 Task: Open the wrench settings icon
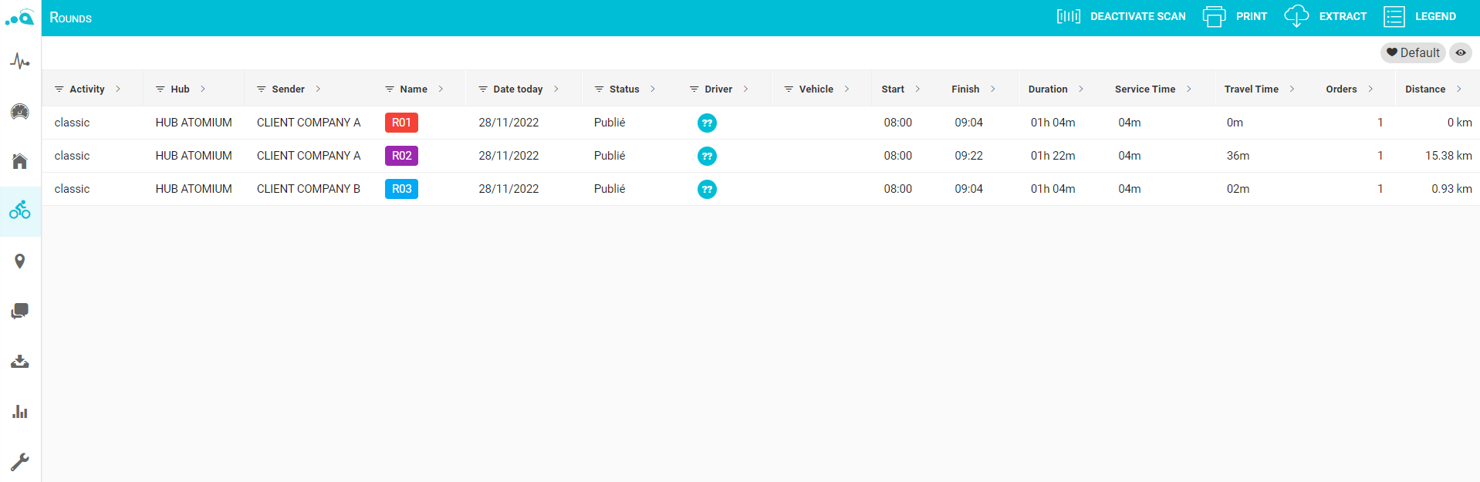pos(20,461)
